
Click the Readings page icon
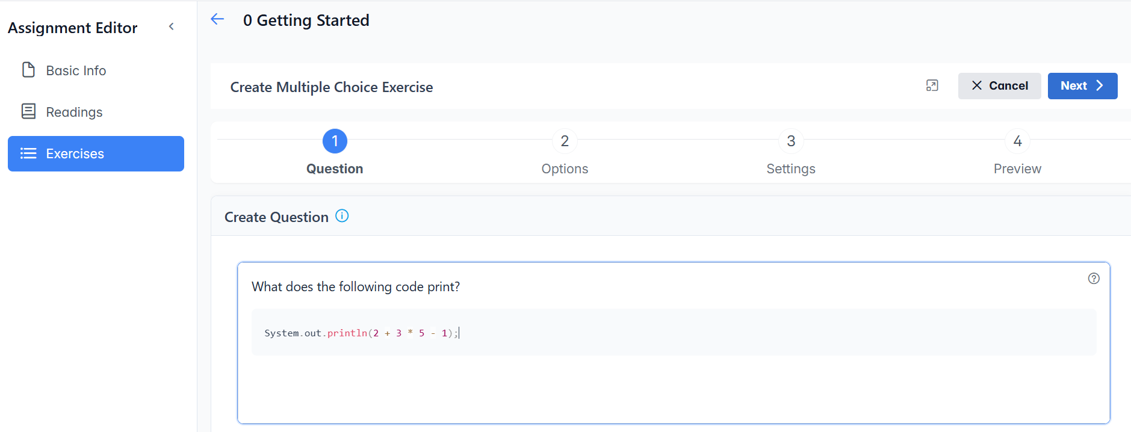pos(28,111)
